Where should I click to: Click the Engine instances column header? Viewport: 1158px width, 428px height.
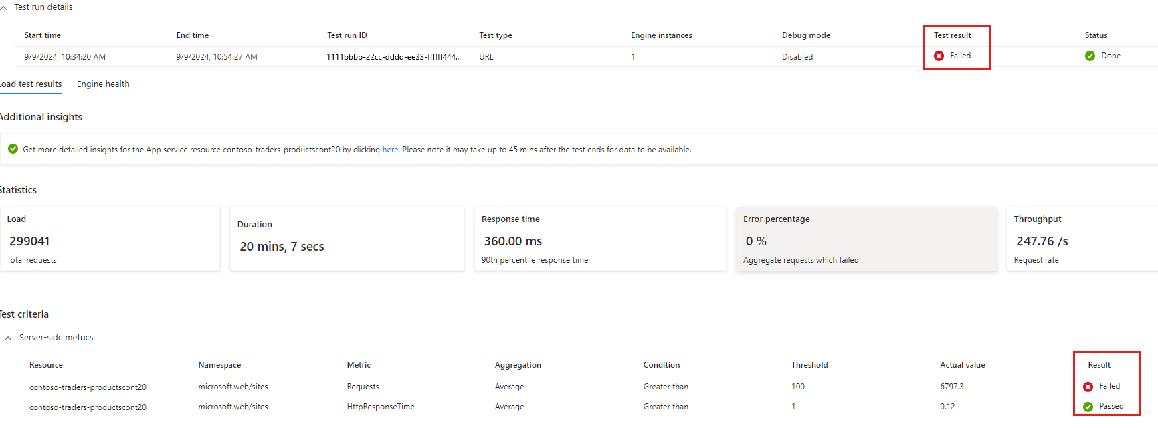661,35
